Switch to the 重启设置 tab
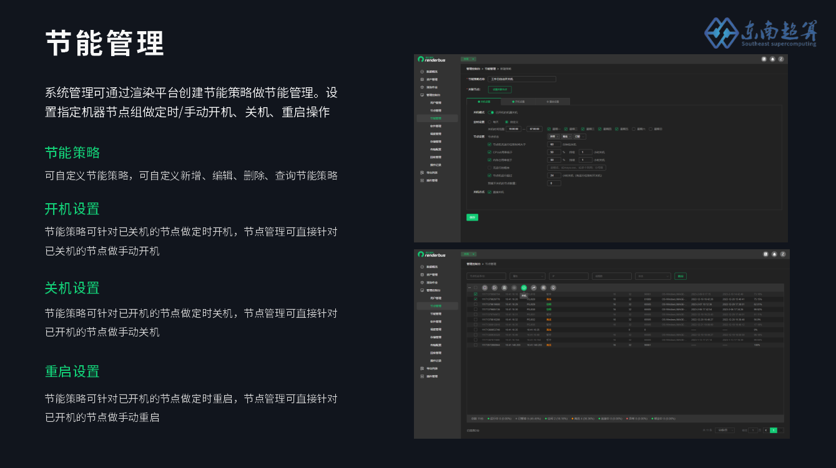The image size is (836, 468). tap(553, 102)
